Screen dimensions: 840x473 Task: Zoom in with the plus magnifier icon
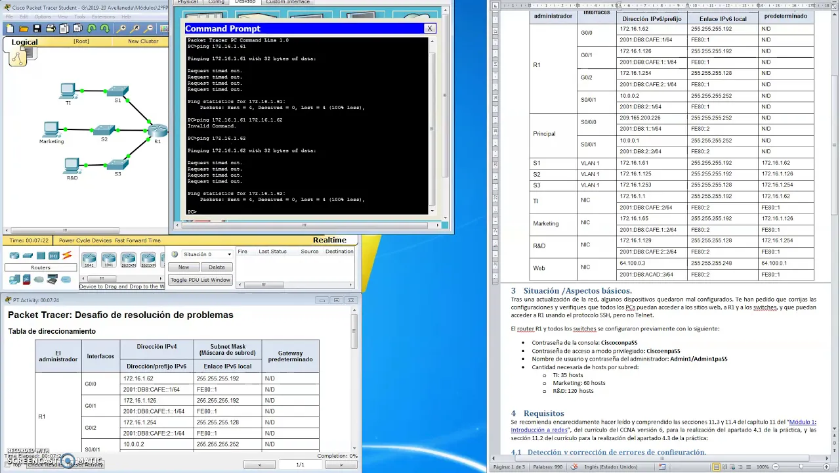(121, 28)
